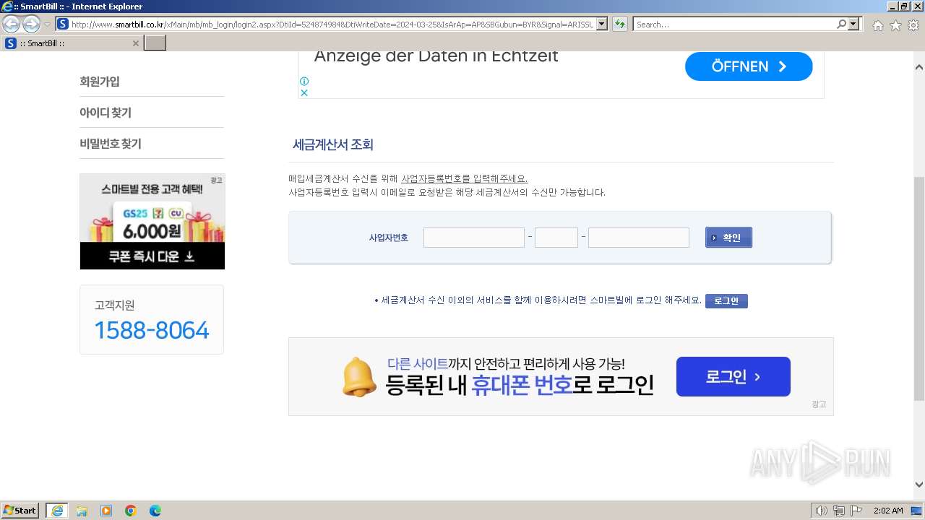Open the Tools gear icon
Screen dimensions: 925x520
[913, 25]
